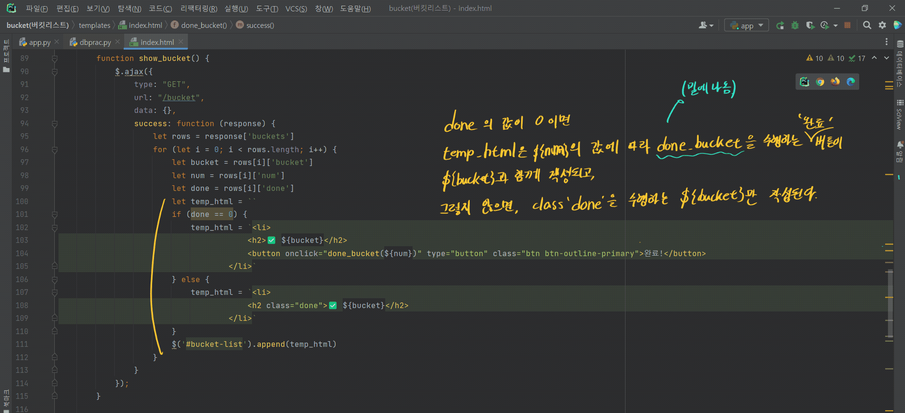Open the Code With Me user icon
This screenshot has width=905, height=413.
703,26
